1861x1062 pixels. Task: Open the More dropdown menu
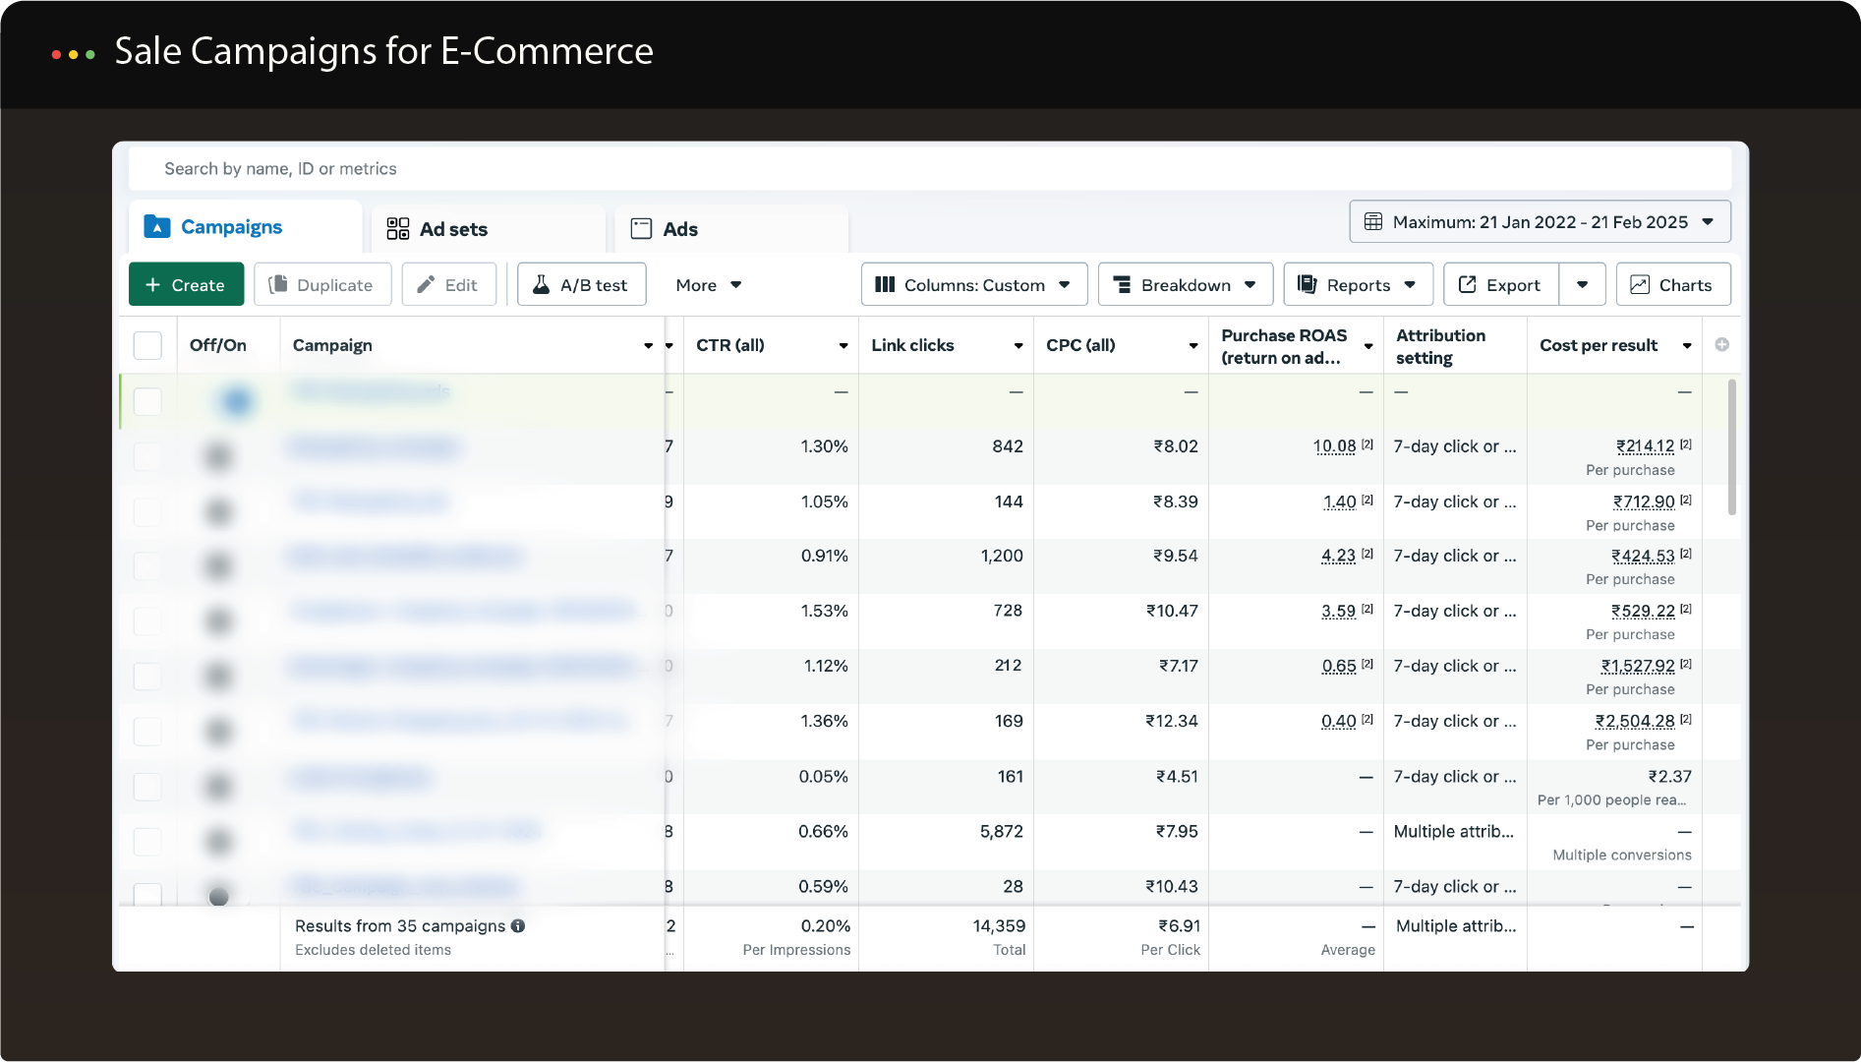click(x=708, y=285)
